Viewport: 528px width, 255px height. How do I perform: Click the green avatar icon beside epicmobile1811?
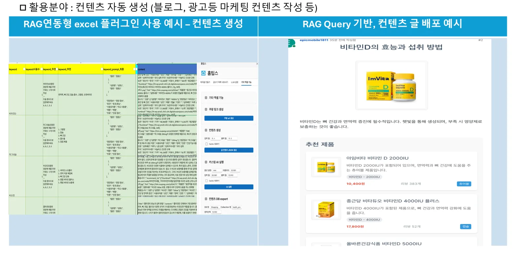(x=291, y=43)
